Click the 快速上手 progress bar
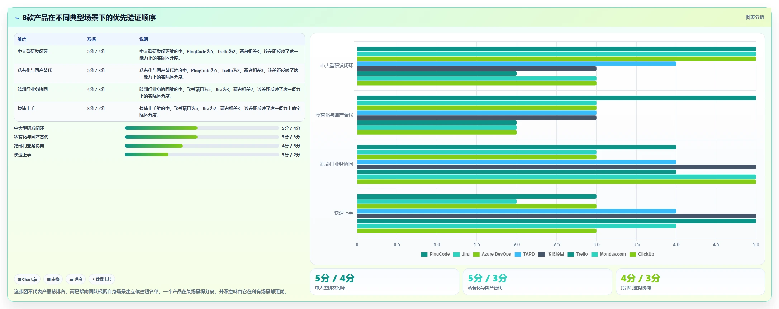Image resolution: width=779 pixels, height=309 pixels. 202,155
